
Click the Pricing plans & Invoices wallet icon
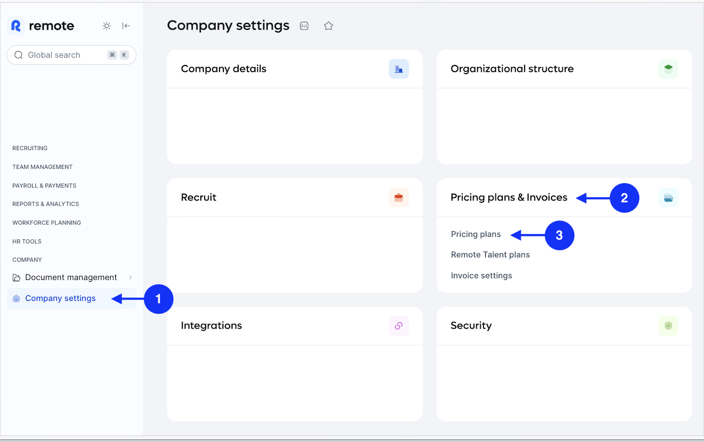point(668,197)
